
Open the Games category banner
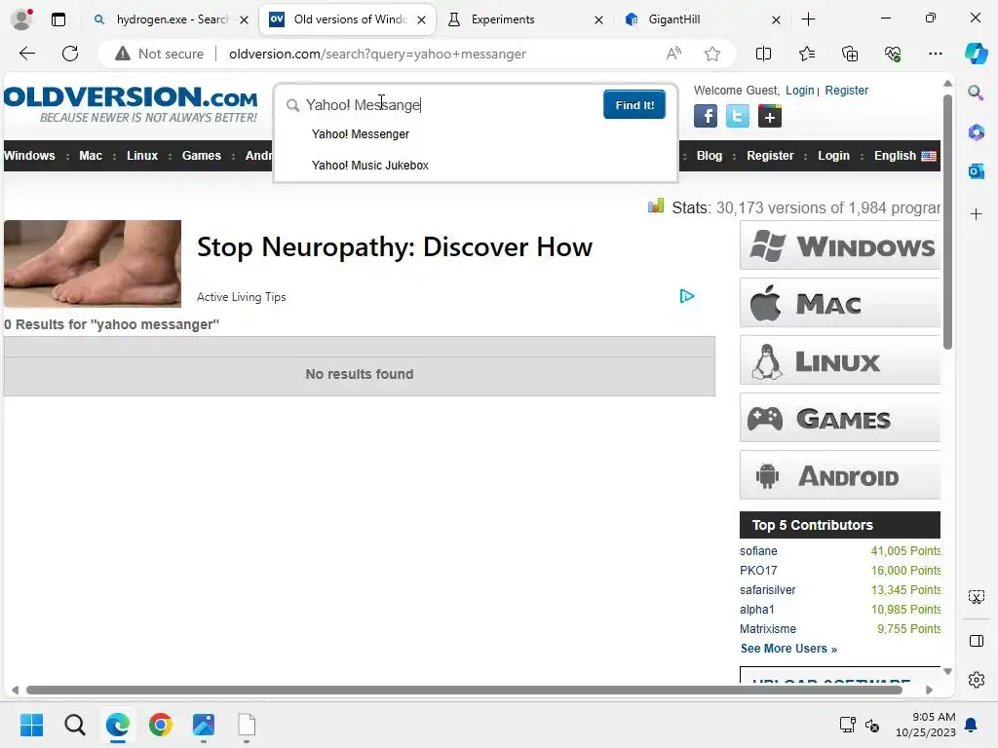point(839,418)
